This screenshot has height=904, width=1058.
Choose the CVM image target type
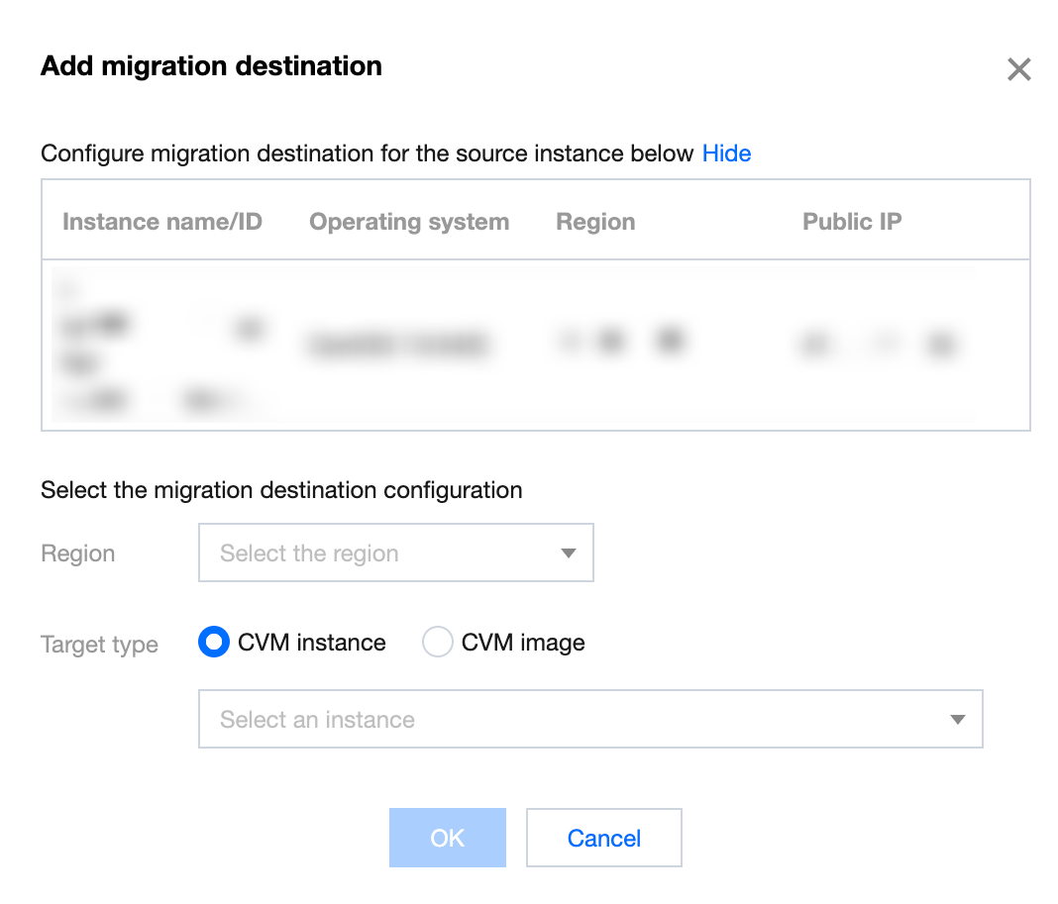tap(437, 643)
